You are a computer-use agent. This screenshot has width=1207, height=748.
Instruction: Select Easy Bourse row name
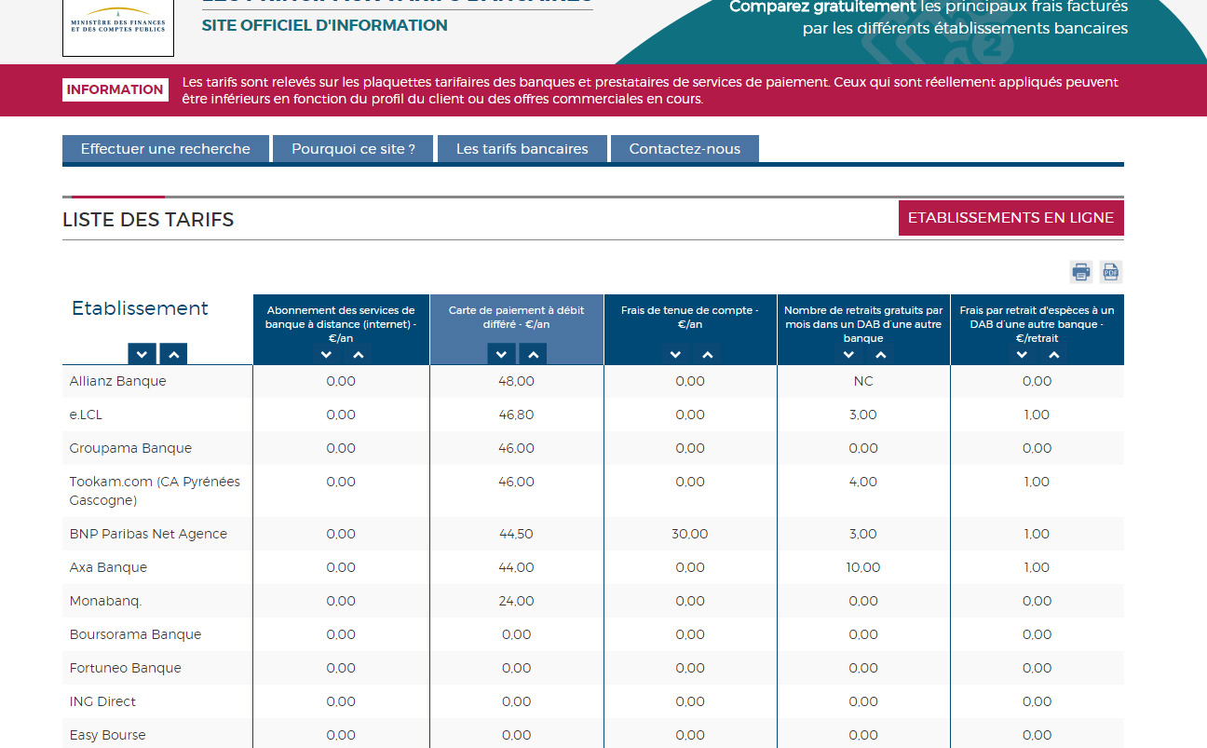click(108, 735)
